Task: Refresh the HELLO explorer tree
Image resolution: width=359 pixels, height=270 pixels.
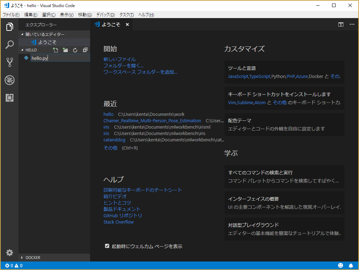Action: tap(75, 50)
